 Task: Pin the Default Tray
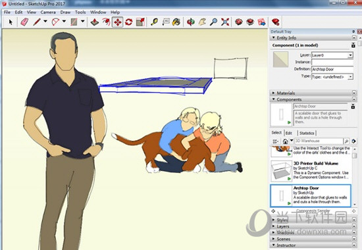click(x=353, y=32)
